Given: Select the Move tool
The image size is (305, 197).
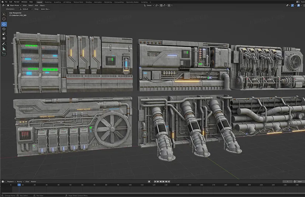Looking at the screenshot, I should click(4, 24).
